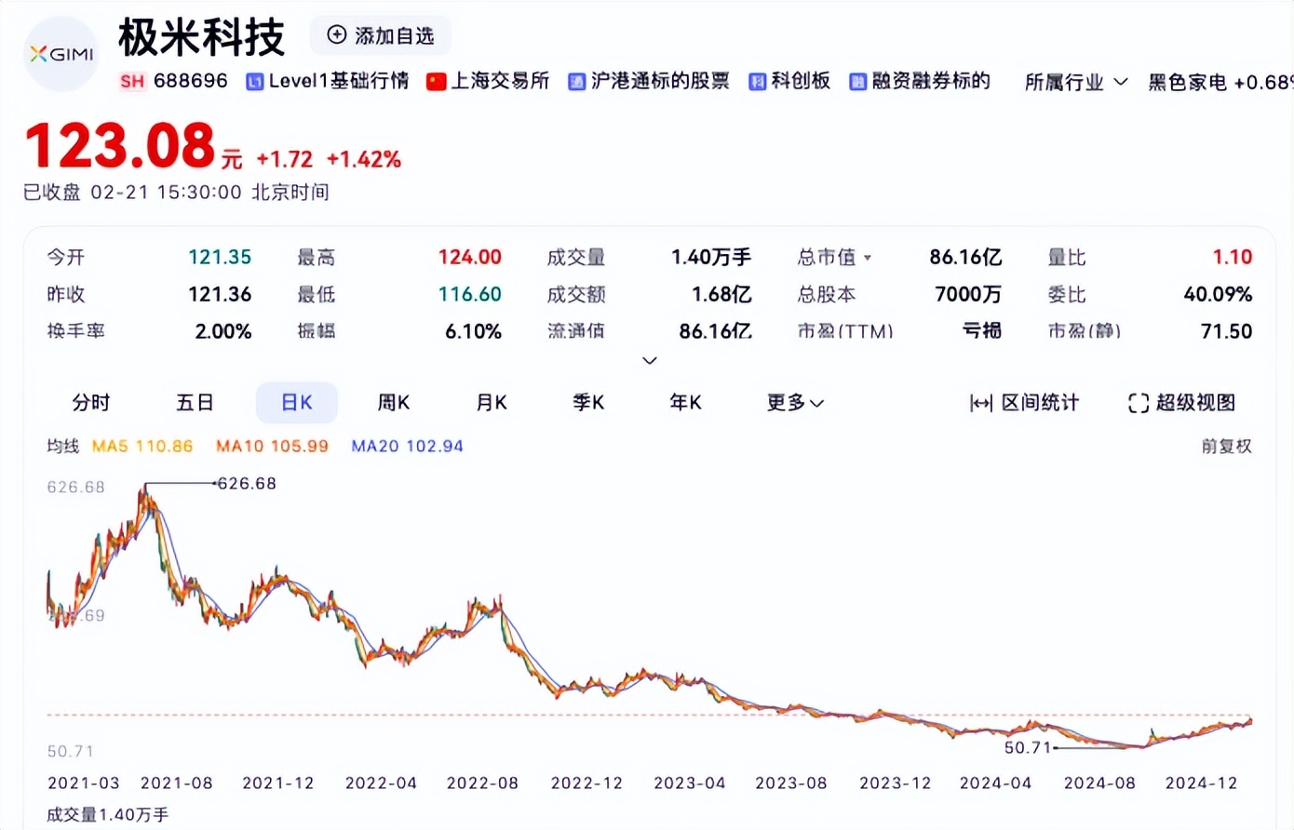Click the 总股本 value 7000万
Screen dimensions: 1294x830
pos(968,295)
